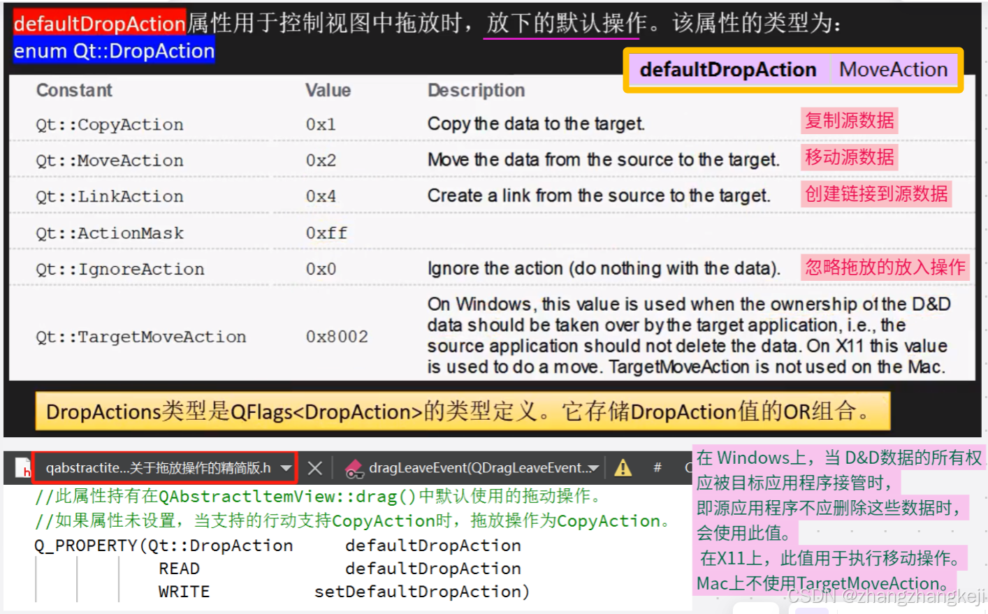Image resolution: width=988 pixels, height=614 pixels.
Task: Click the # preprocessor directives button
Action: pos(657,467)
